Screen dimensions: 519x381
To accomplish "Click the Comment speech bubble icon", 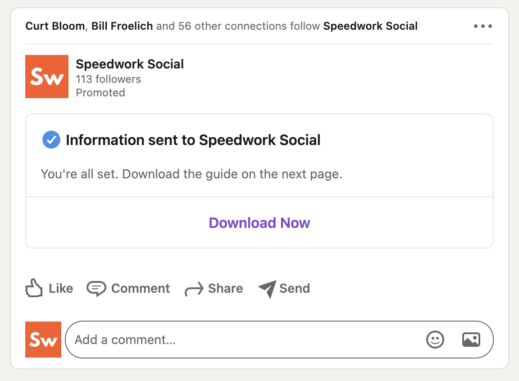I will [96, 289].
